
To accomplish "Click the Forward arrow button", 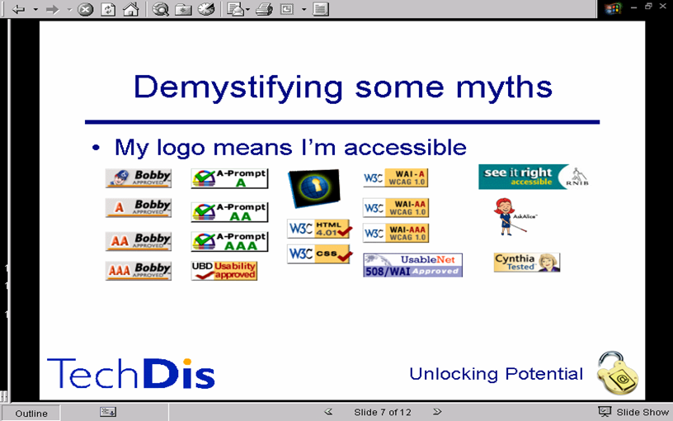I will click(x=52, y=9).
